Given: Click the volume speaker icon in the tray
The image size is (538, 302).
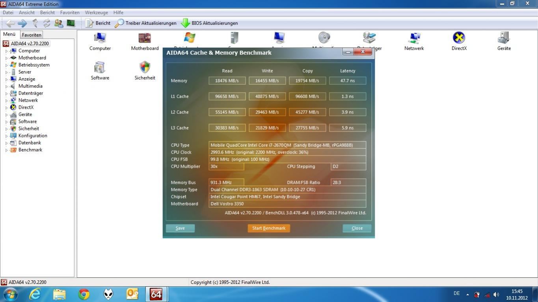Looking at the screenshot, I should (x=496, y=294).
